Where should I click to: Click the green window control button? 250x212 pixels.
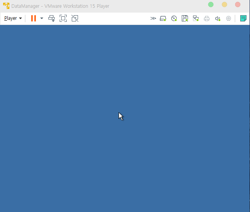click(x=211, y=4)
